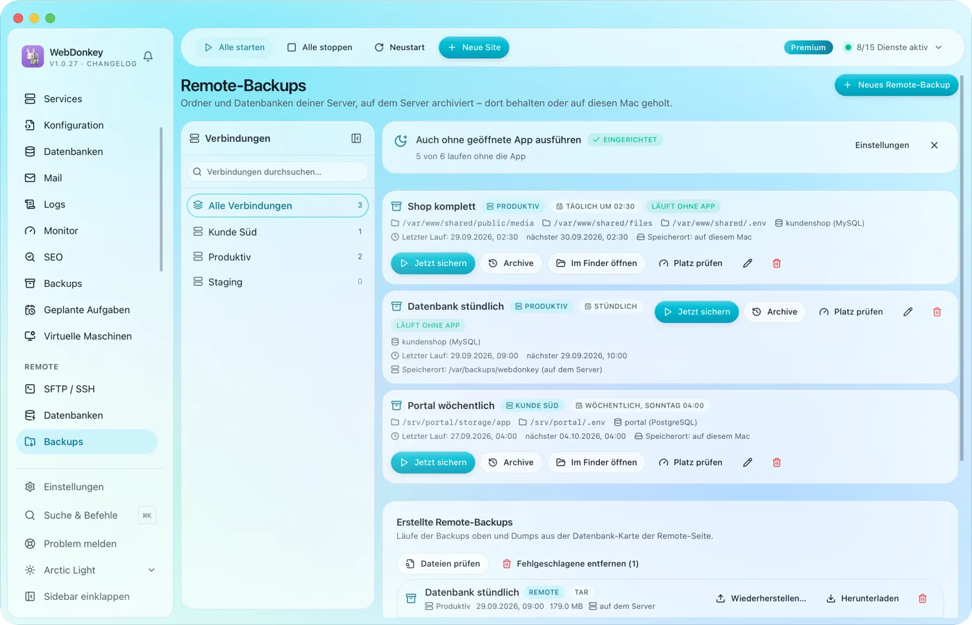Screen dimensions: 972x625
Task: Open Virtuelle Maschinen section
Action: 87,336
